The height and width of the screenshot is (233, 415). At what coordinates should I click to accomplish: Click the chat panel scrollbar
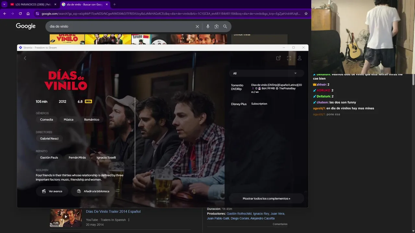click(413, 79)
